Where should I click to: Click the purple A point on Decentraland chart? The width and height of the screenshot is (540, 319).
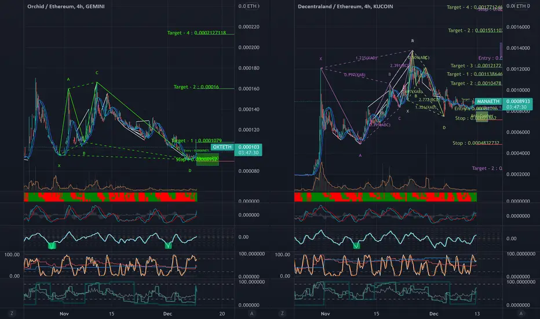[x=360, y=155]
